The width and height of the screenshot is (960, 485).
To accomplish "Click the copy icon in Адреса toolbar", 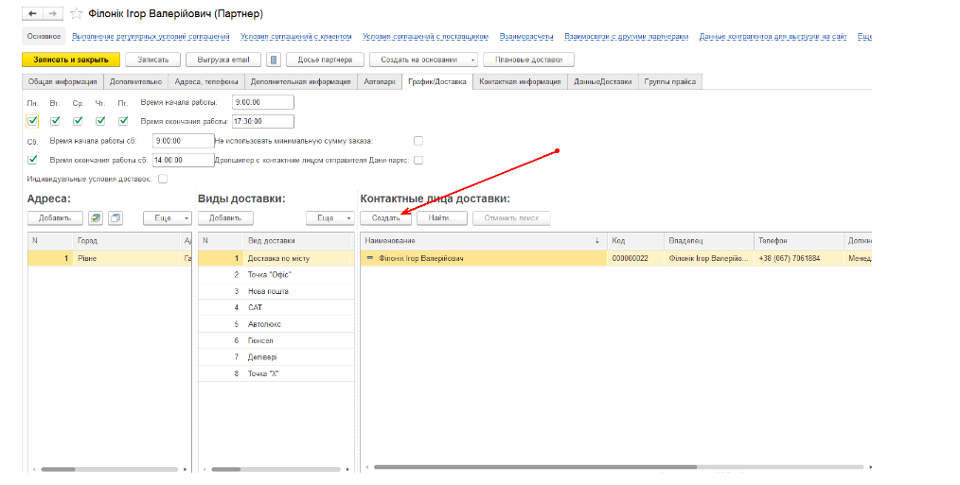I will (116, 218).
